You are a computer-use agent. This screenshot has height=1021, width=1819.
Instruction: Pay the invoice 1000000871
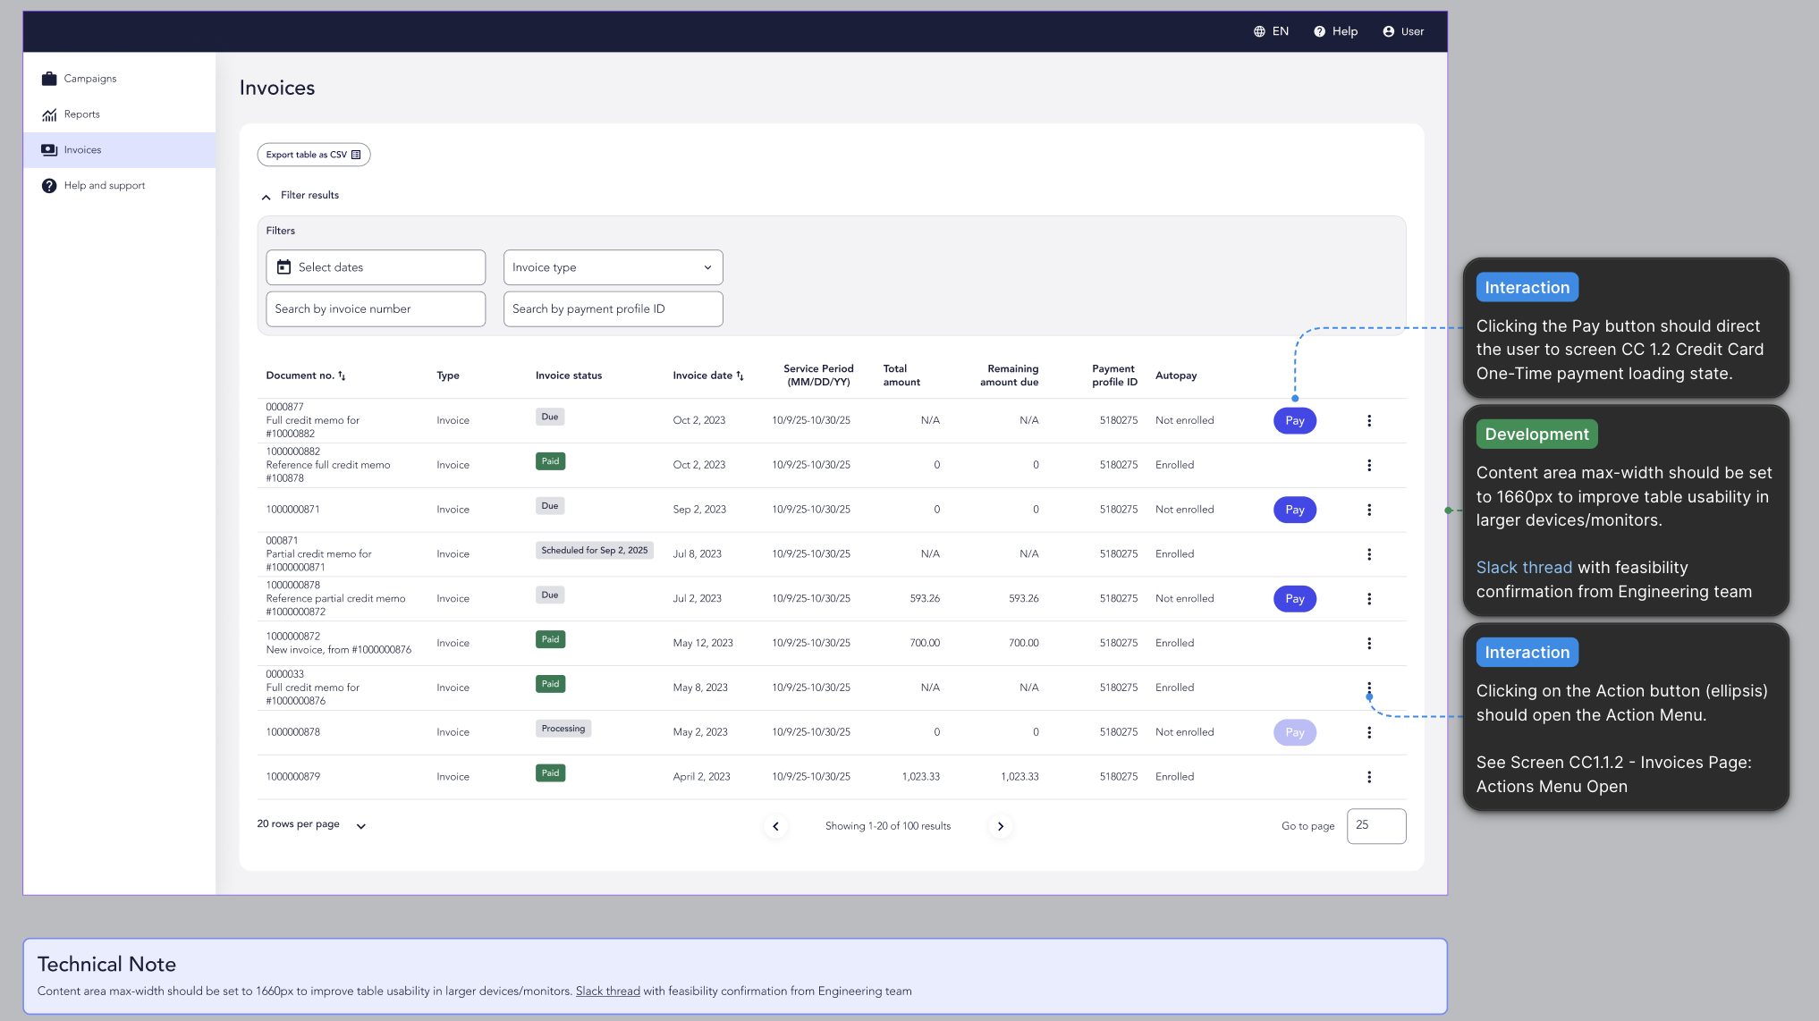(x=1294, y=510)
